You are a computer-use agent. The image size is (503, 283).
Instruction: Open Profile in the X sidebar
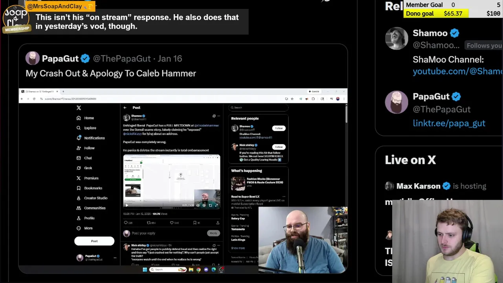click(x=85, y=218)
